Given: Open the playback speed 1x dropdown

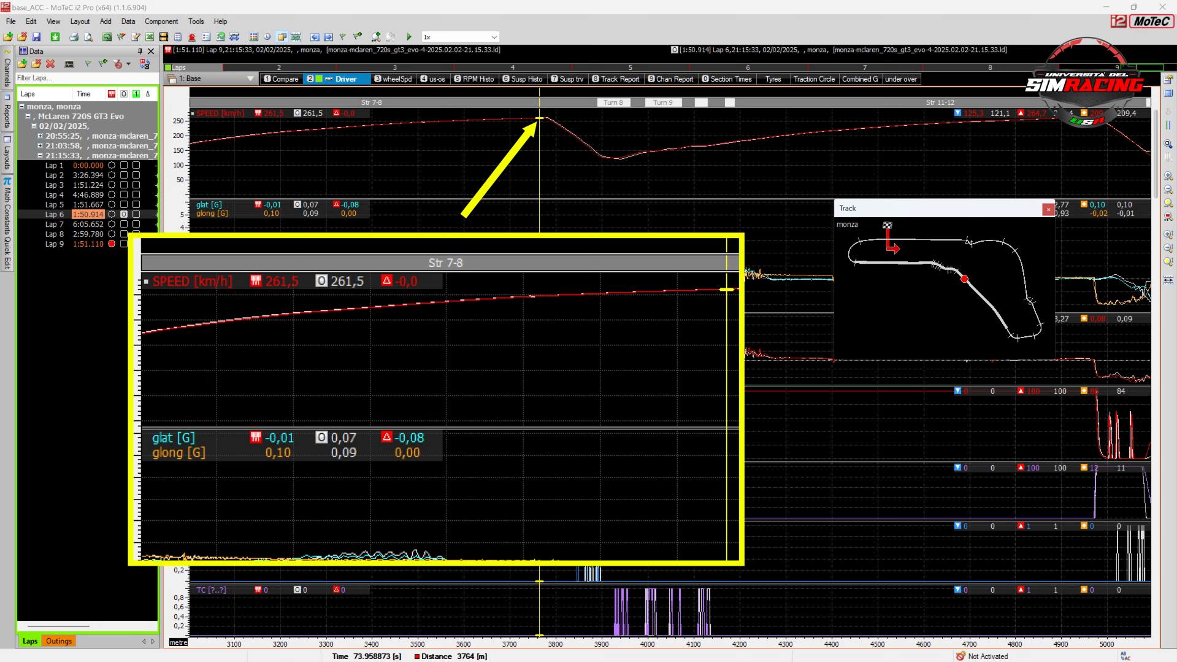Looking at the screenshot, I should point(494,37).
